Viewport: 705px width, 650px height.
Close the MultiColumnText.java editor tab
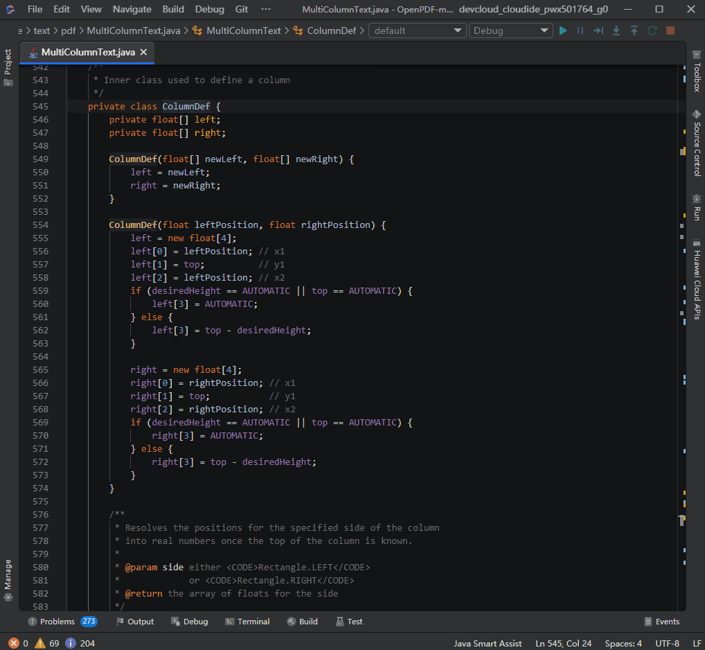[x=143, y=53]
